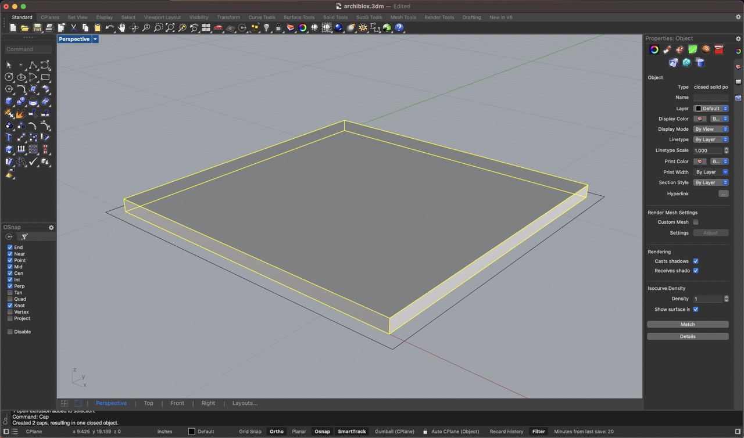
Task: Select the Polygon tool in sidebar
Action: click(x=9, y=89)
